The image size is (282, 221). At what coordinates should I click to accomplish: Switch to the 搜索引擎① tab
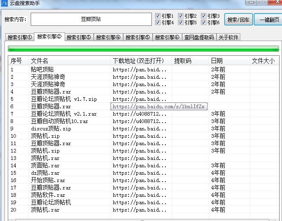pyautogui.click(x=20, y=37)
